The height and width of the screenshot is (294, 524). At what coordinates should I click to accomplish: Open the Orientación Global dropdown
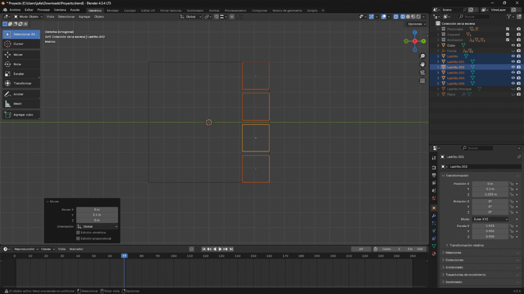pyautogui.click(x=97, y=226)
